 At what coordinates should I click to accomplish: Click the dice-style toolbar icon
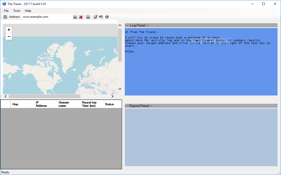[88, 17]
